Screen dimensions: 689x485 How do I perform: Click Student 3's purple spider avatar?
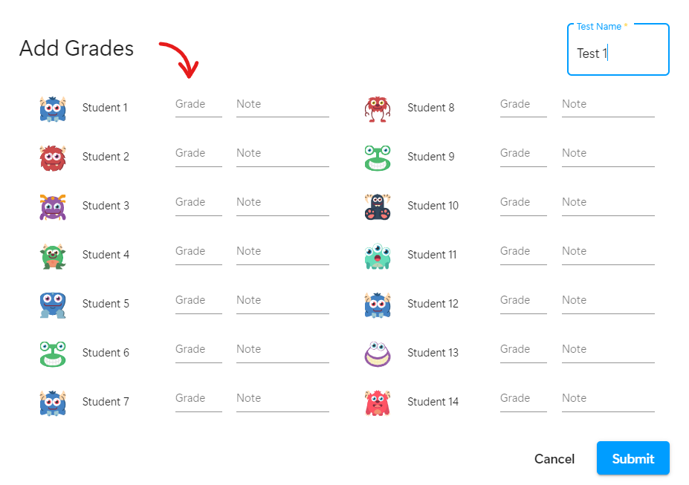coord(52,206)
